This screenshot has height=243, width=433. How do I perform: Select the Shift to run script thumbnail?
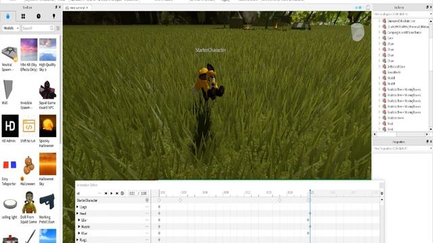[x=28, y=126]
